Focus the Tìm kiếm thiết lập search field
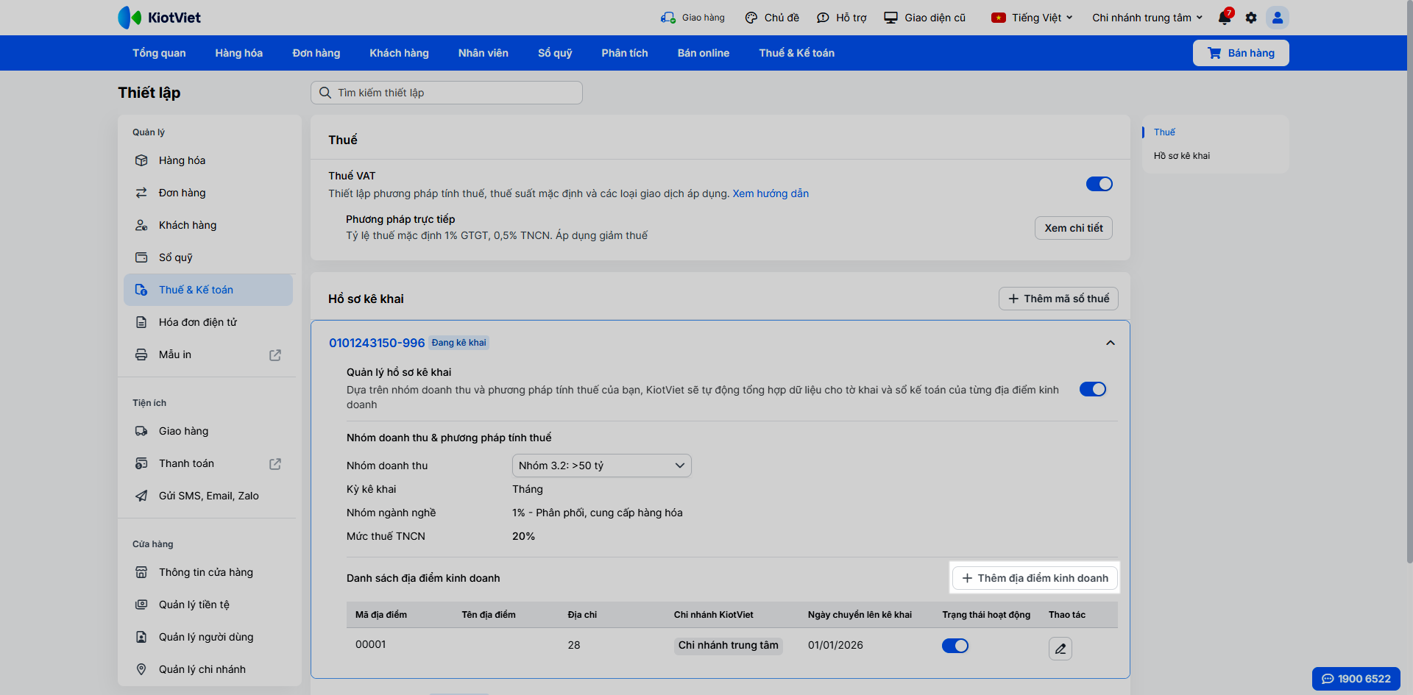The width and height of the screenshot is (1413, 695). (x=447, y=93)
